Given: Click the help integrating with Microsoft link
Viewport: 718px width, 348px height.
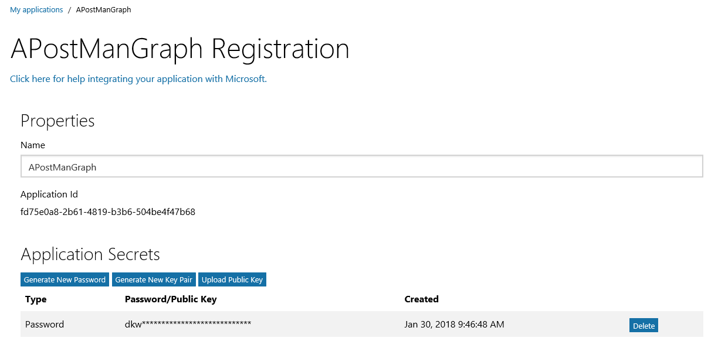Looking at the screenshot, I should point(138,79).
